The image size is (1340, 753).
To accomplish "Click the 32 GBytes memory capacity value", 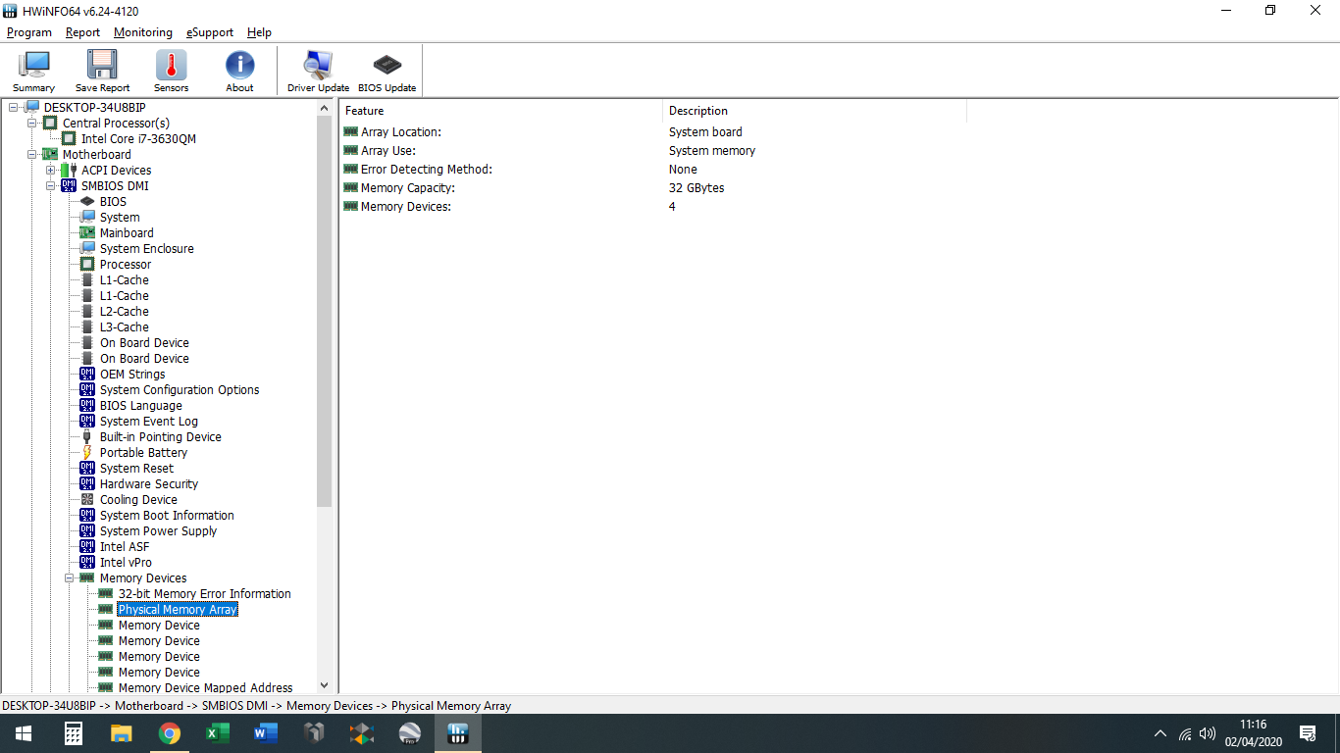I will click(x=696, y=187).
